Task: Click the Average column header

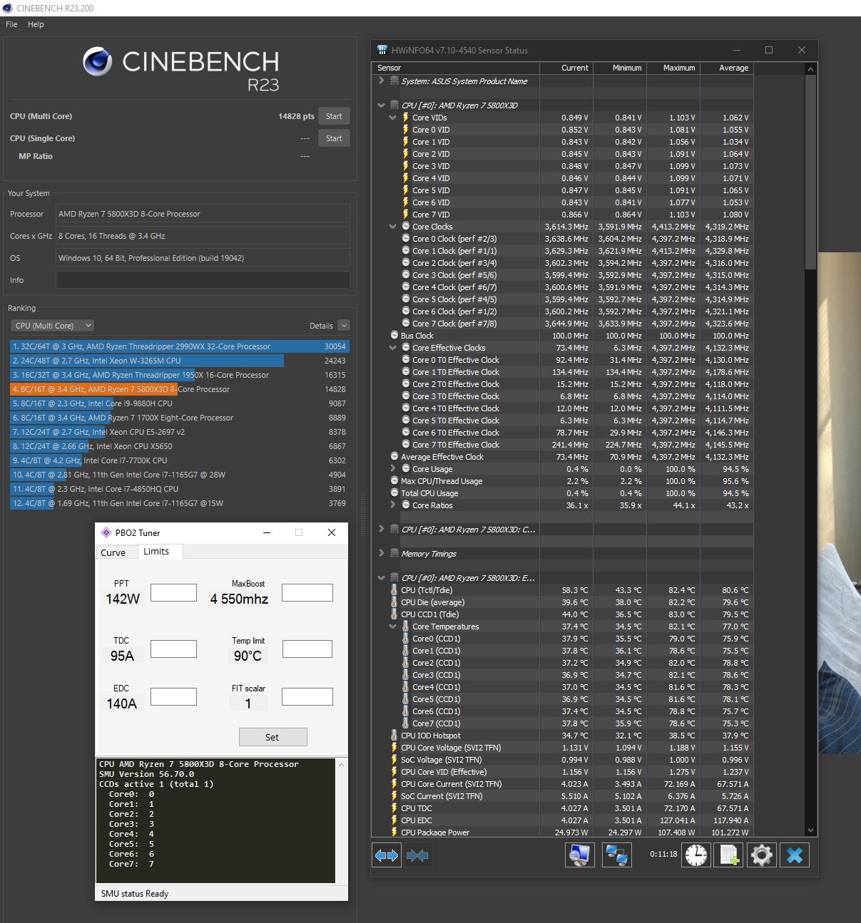Action: coord(726,68)
